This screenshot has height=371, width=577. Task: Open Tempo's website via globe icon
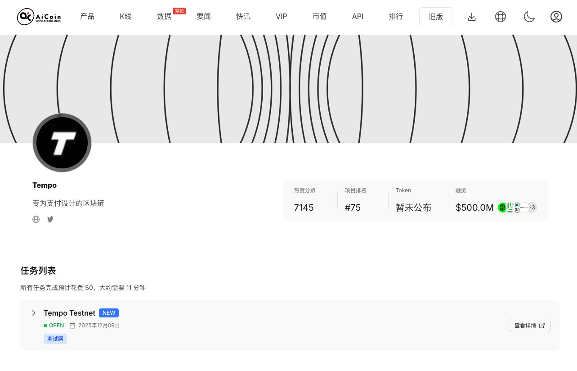36,219
